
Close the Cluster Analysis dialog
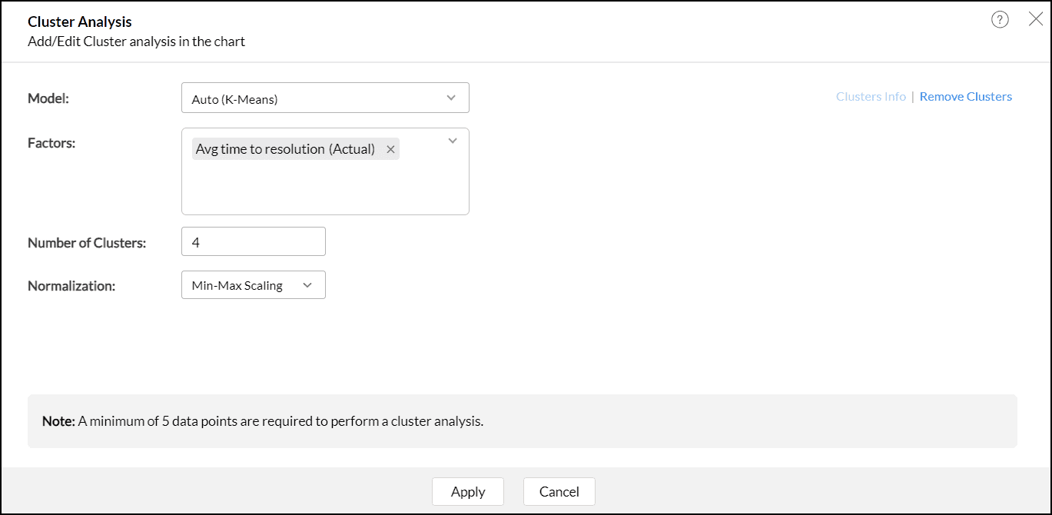(x=1036, y=20)
